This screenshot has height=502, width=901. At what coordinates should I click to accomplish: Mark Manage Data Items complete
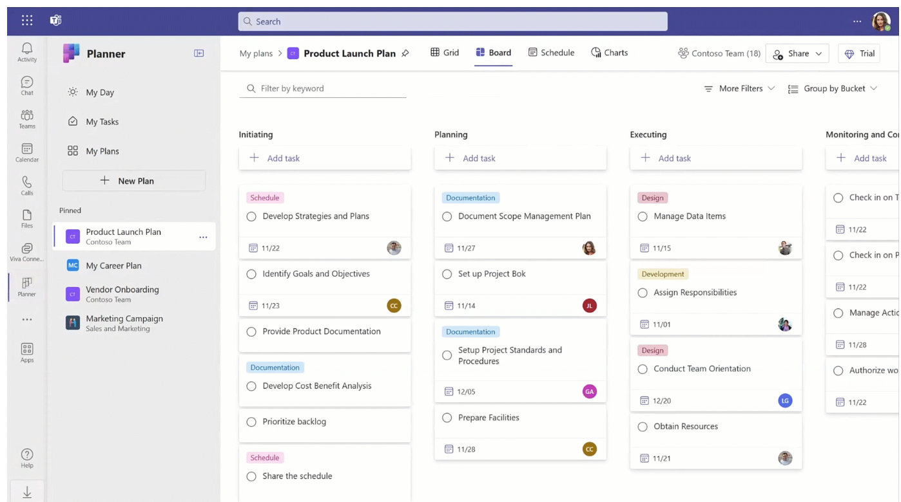tap(643, 216)
